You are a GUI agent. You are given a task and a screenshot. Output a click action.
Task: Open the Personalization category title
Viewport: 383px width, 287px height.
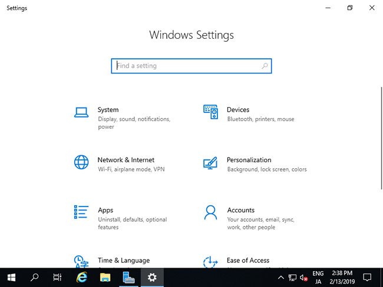[x=249, y=160]
